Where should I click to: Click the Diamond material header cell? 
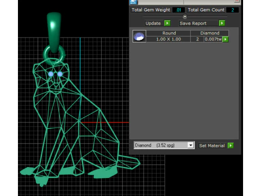click(209, 33)
